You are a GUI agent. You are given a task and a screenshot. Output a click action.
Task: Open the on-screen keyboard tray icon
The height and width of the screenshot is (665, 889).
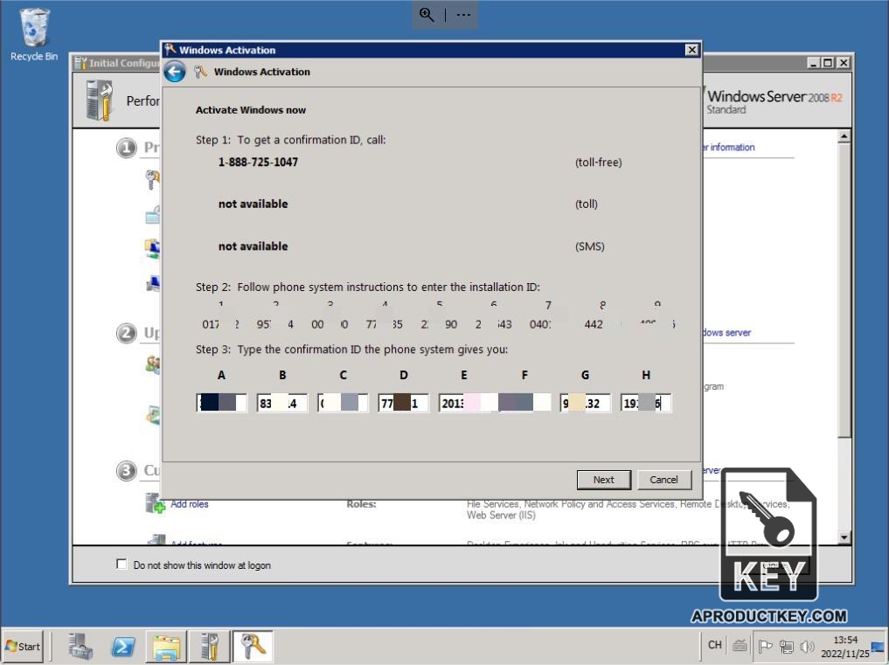point(740,646)
